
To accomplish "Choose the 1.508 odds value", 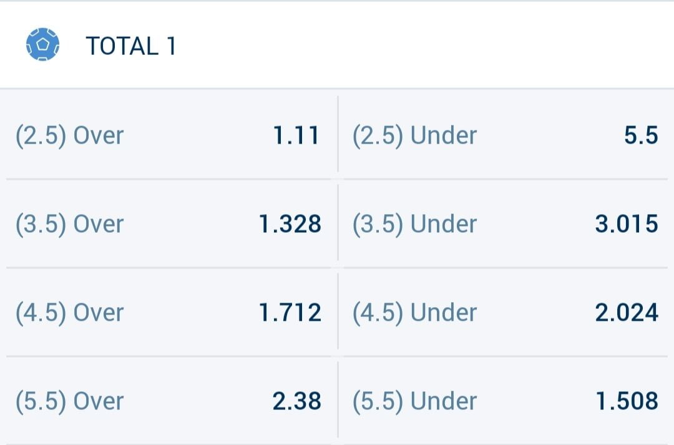I will [627, 401].
